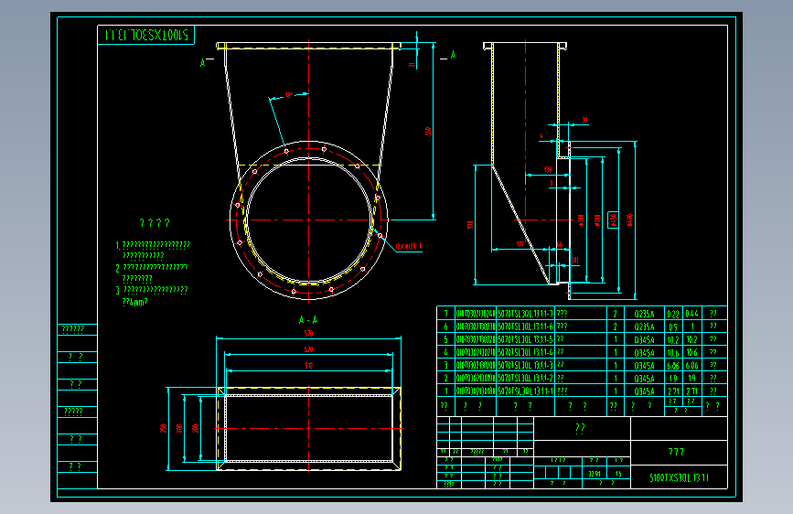Select the mirrored drawing number box at top-left
This screenshot has height=514, width=793.
[x=145, y=35]
